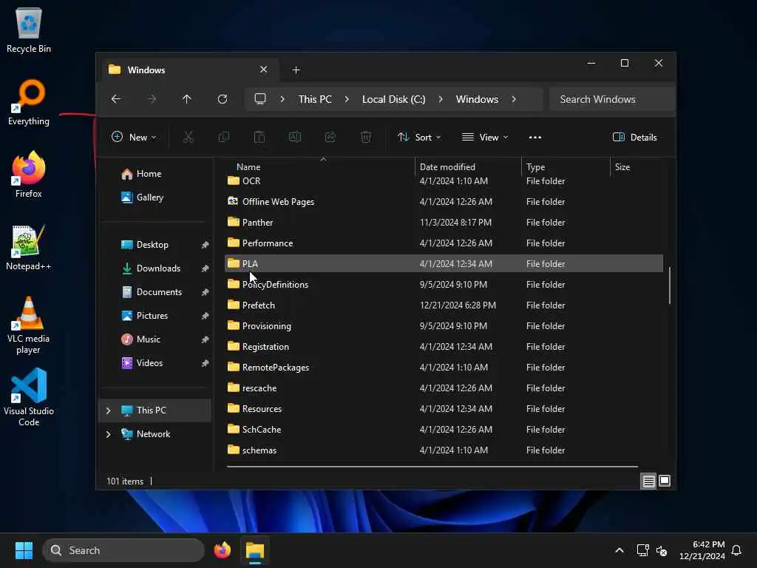Navigate up one folder level
Image resolution: width=757 pixels, height=568 pixels.
(187, 99)
